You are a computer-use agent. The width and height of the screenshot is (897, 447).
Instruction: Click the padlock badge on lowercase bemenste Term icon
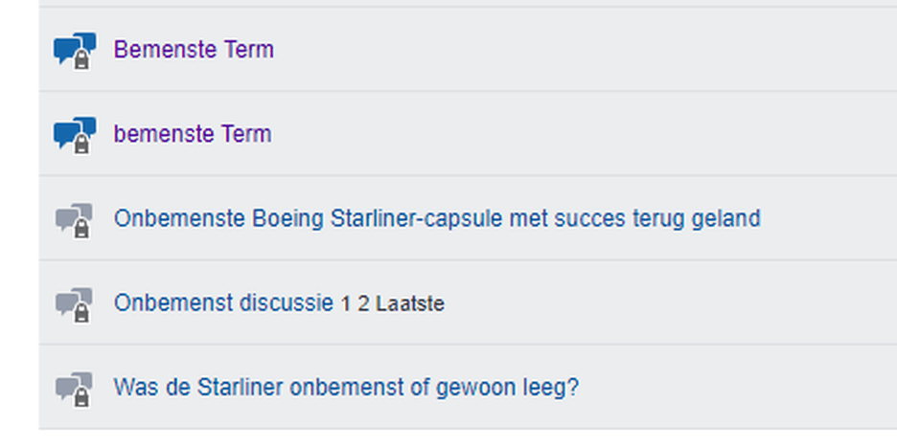pos(81,144)
